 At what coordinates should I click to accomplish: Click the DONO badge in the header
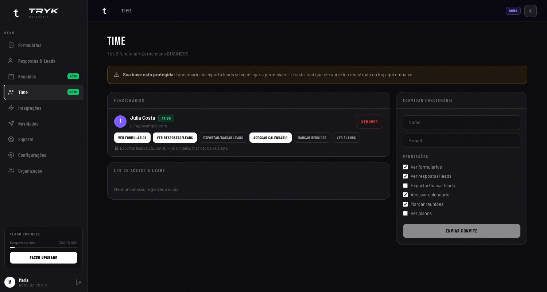click(x=513, y=11)
